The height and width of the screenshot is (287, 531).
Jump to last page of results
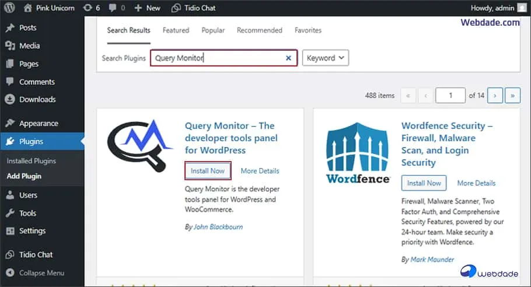coord(512,96)
